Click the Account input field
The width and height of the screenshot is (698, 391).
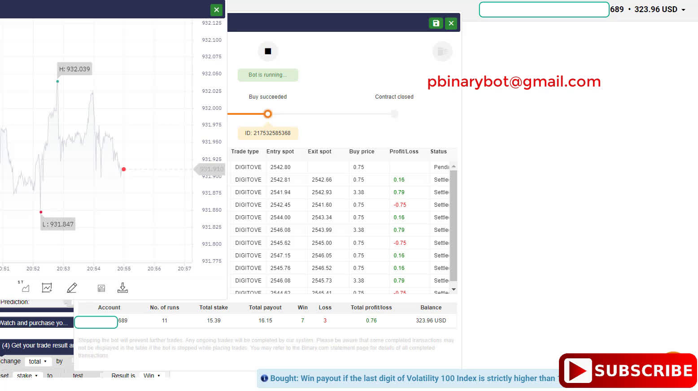click(x=96, y=322)
